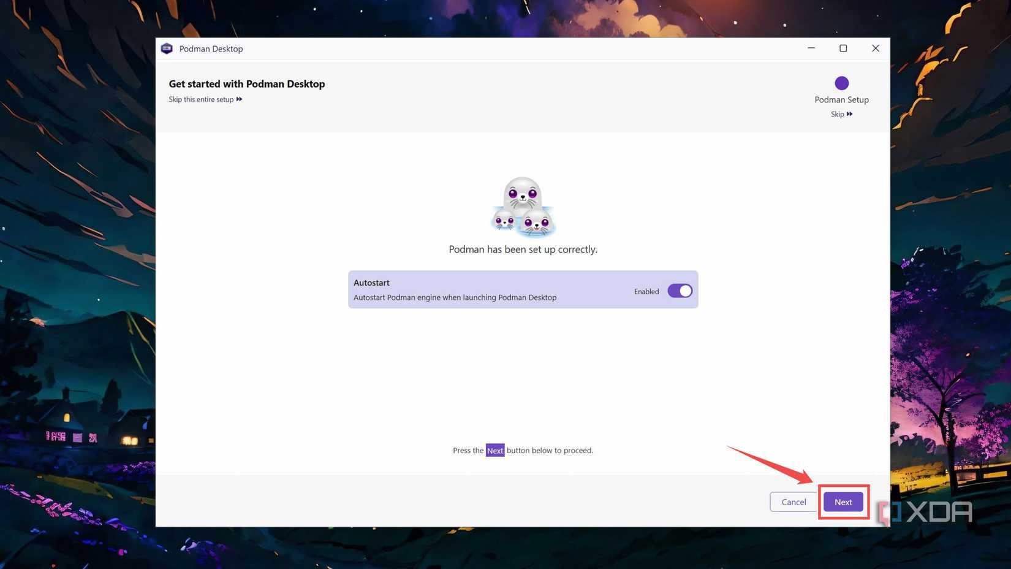1011x569 pixels.
Task: Cancel the Podman setup
Action: (x=793, y=502)
